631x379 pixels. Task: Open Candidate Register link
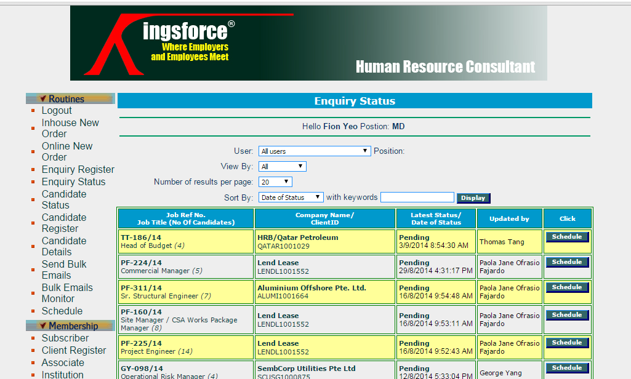pos(64,223)
